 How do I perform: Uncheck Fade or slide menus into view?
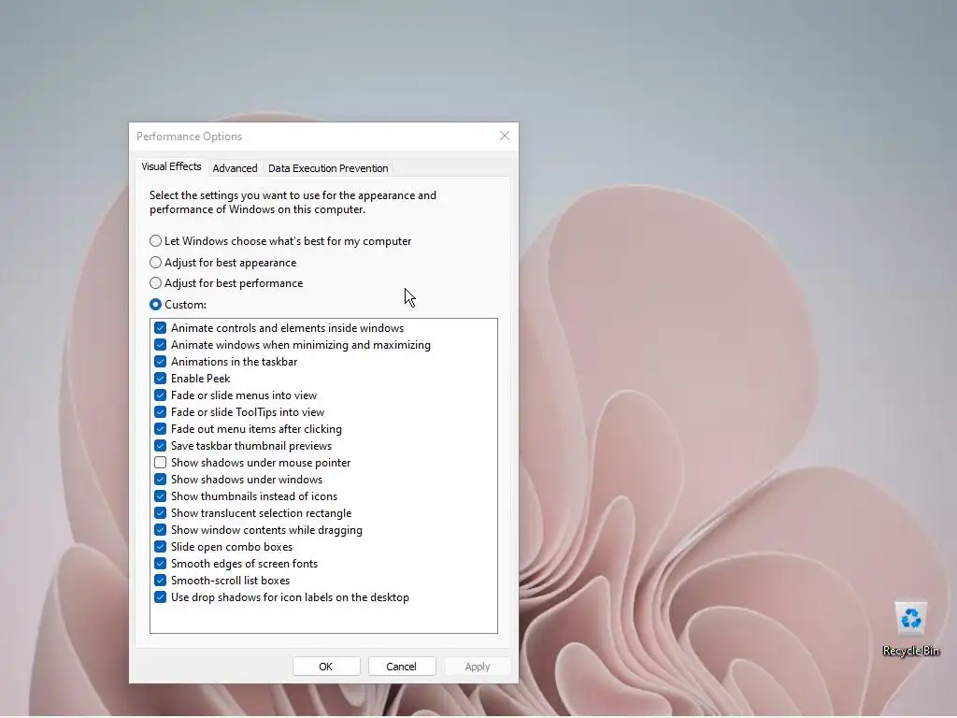point(160,395)
